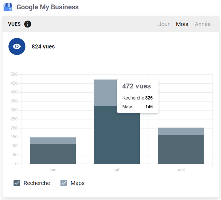The height and width of the screenshot is (200, 221).
Task: Click the 500 y-axis value
Action: (14, 74)
